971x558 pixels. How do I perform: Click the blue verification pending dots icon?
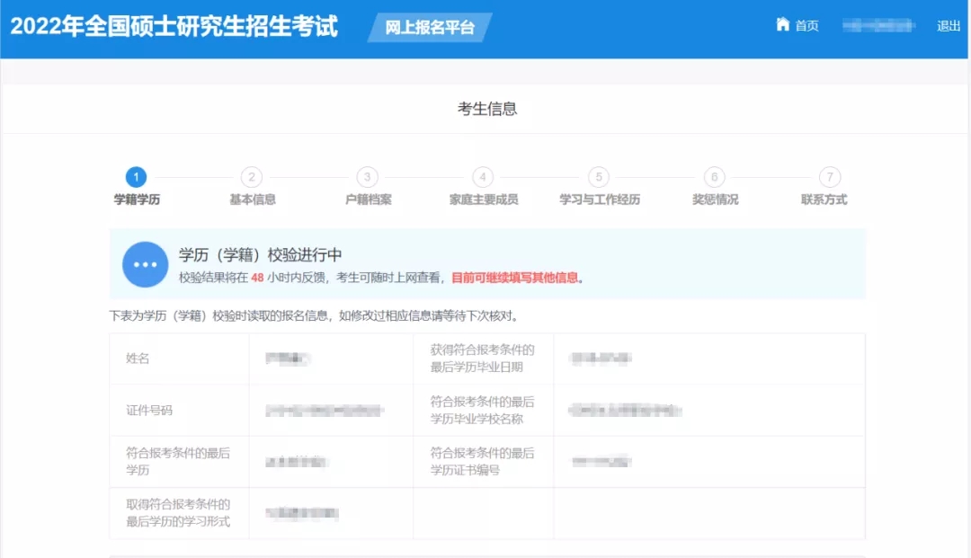146,264
